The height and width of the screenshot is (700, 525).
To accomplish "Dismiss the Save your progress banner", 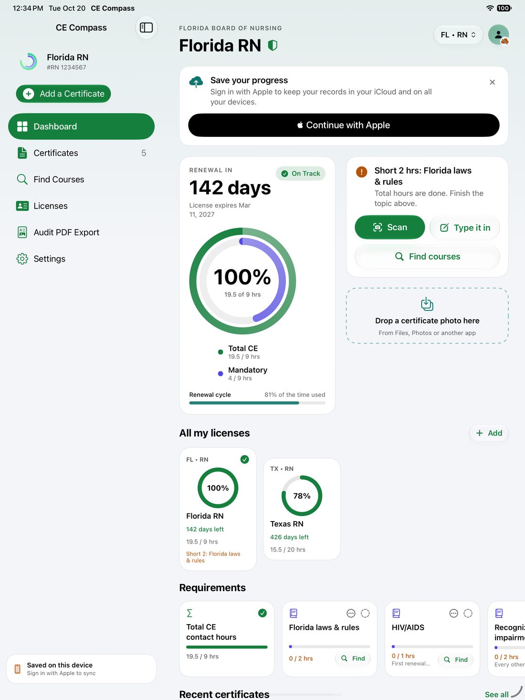I will 492,82.
